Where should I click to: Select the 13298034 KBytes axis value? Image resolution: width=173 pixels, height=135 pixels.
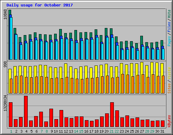click(5, 103)
